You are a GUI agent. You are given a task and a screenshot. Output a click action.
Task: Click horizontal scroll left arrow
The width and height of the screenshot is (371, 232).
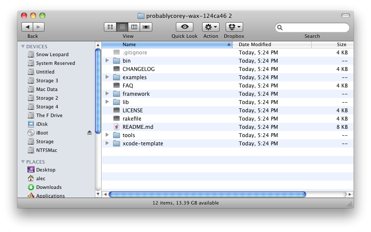(105, 194)
